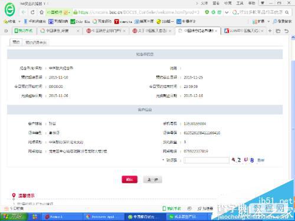Screen dimensions: 295x221
Task: Open the red T bookmark
Action: (x=123, y=21)
